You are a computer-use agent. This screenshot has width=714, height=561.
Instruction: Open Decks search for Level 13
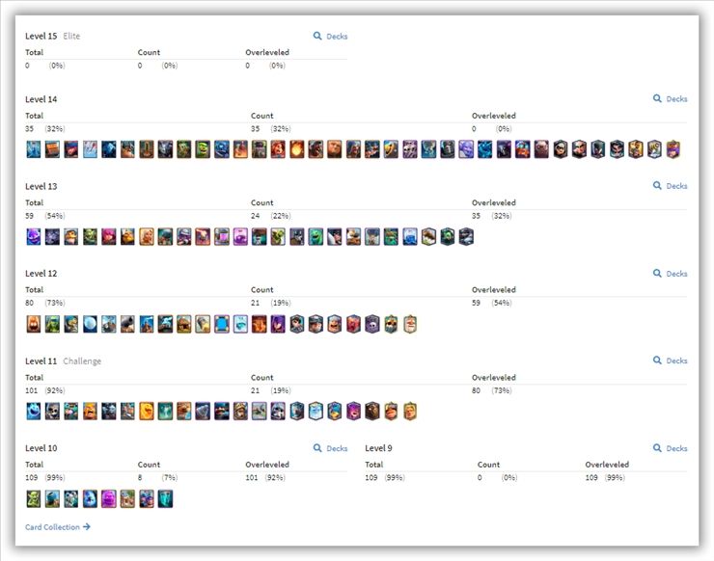[671, 186]
